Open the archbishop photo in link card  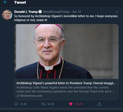pyautogui.click(x=66, y=52)
